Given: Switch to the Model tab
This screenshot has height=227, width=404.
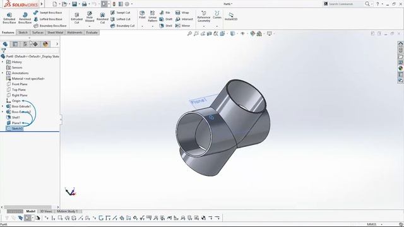Looking at the screenshot, I should point(31,211).
